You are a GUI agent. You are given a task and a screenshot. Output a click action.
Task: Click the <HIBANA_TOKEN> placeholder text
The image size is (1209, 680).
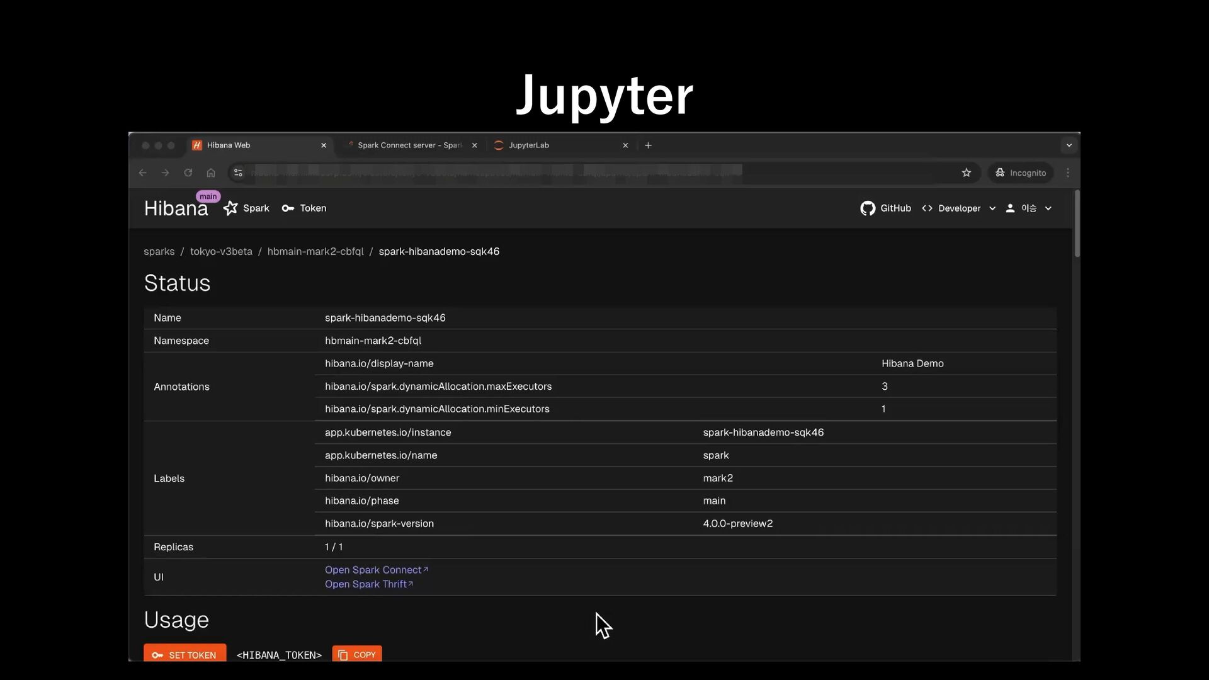[x=279, y=655]
